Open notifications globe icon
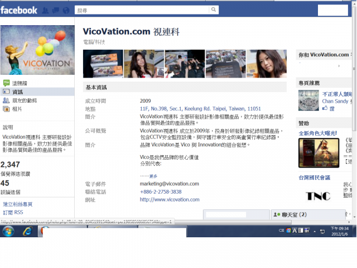This screenshot has width=357, height=268. pos(66,10)
